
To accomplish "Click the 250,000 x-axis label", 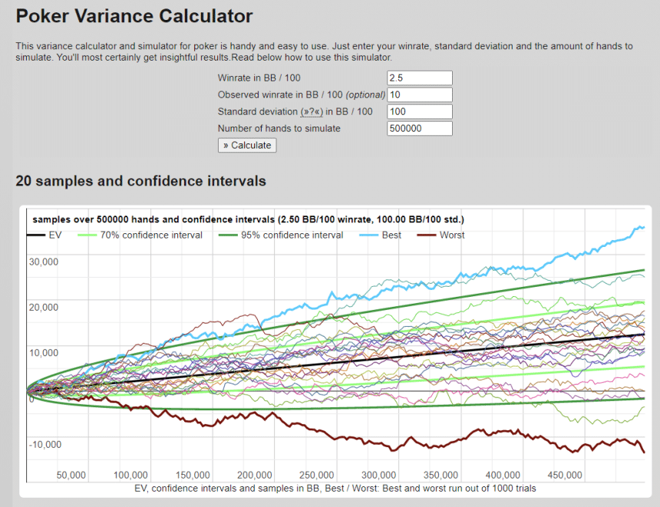I will pyautogui.click(x=316, y=475).
